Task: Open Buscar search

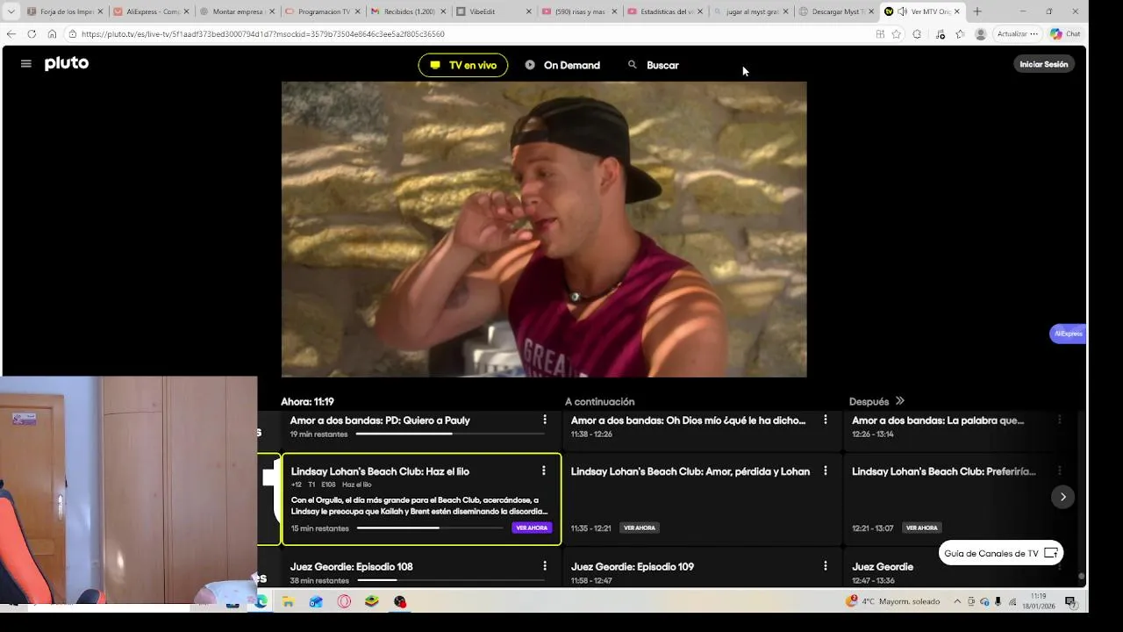Action: [x=654, y=65]
